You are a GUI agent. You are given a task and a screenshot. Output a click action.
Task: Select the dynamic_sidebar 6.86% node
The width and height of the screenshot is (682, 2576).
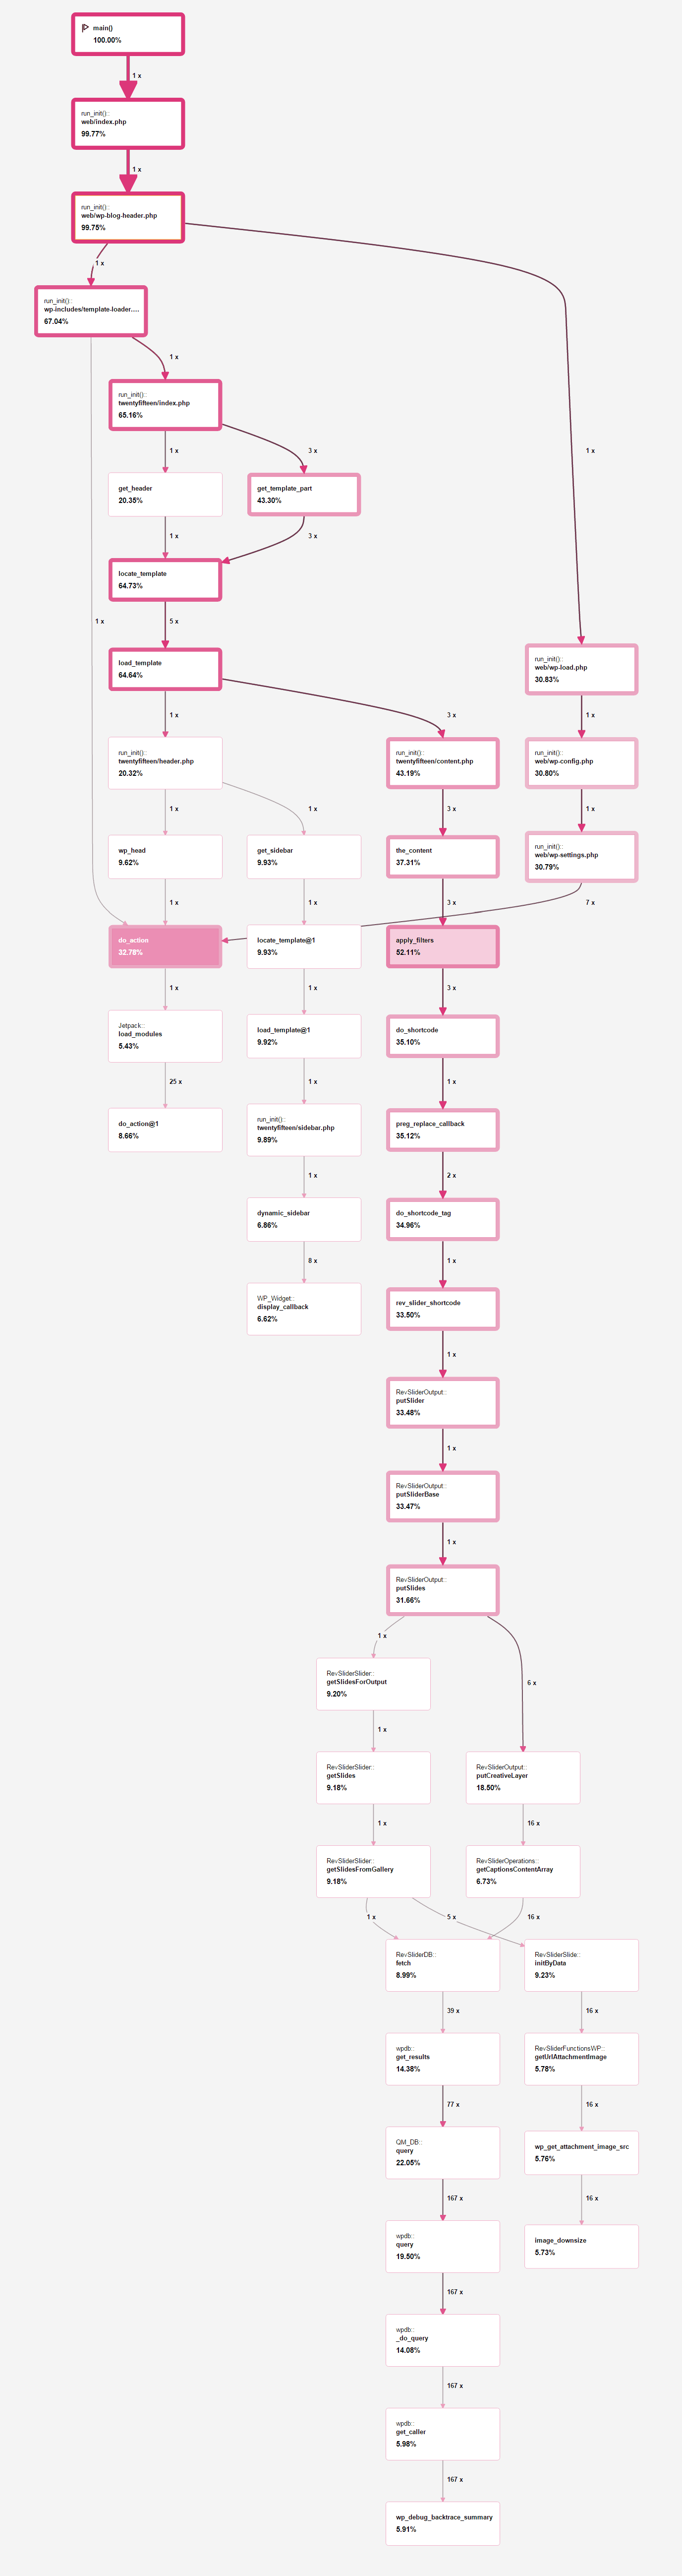(x=303, y=1219)
